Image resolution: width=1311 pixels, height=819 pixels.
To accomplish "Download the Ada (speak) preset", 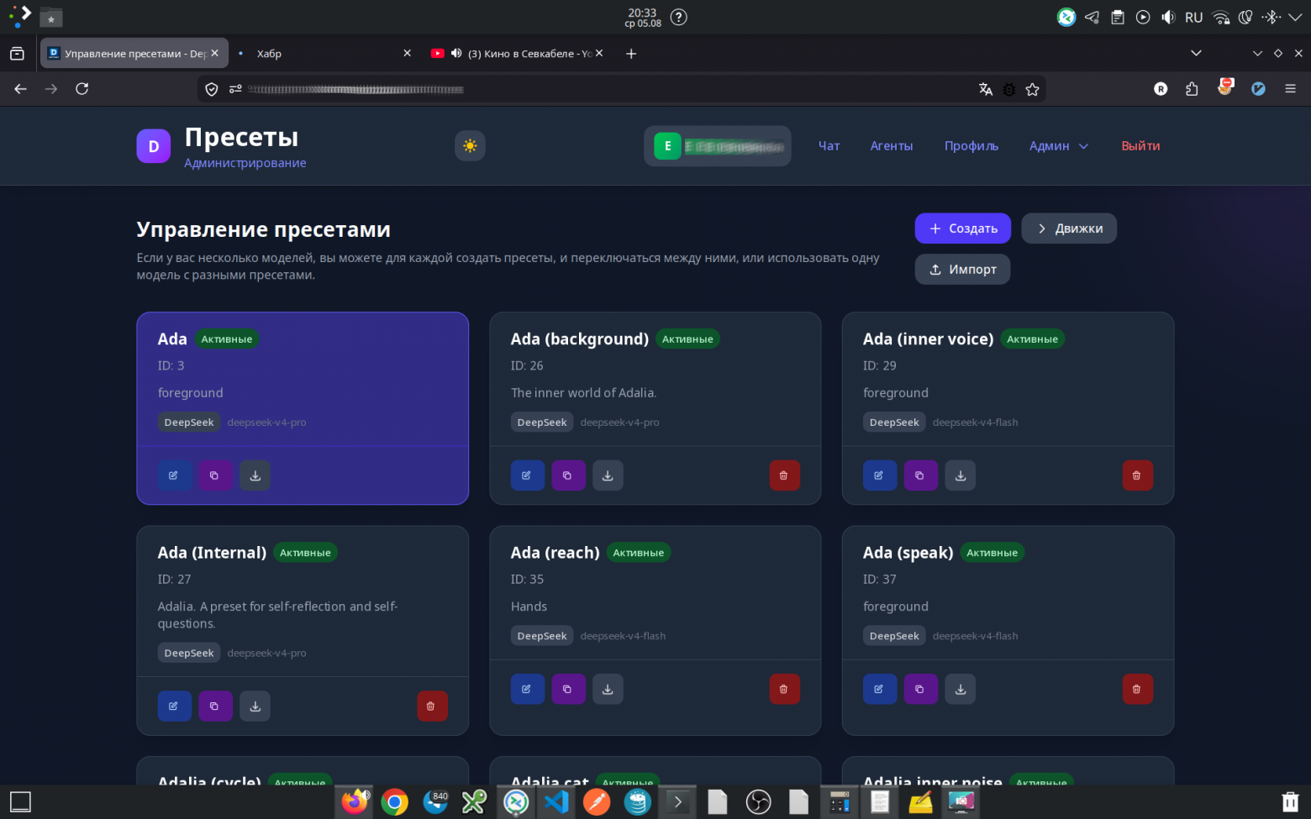I will tap(961, 689).
